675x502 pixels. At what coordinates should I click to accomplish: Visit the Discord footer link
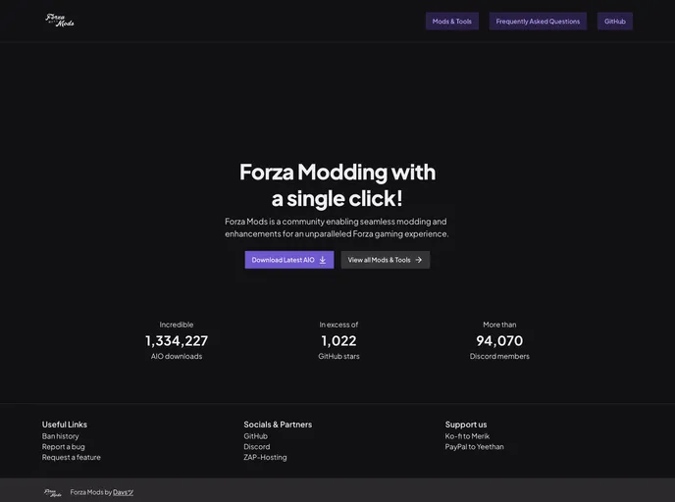tap(257, 446)
